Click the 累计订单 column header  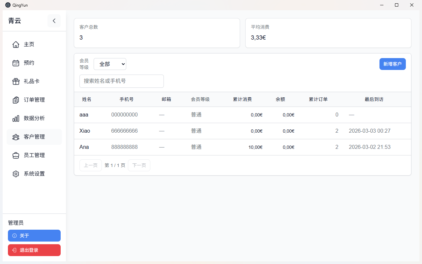[318, 99]
